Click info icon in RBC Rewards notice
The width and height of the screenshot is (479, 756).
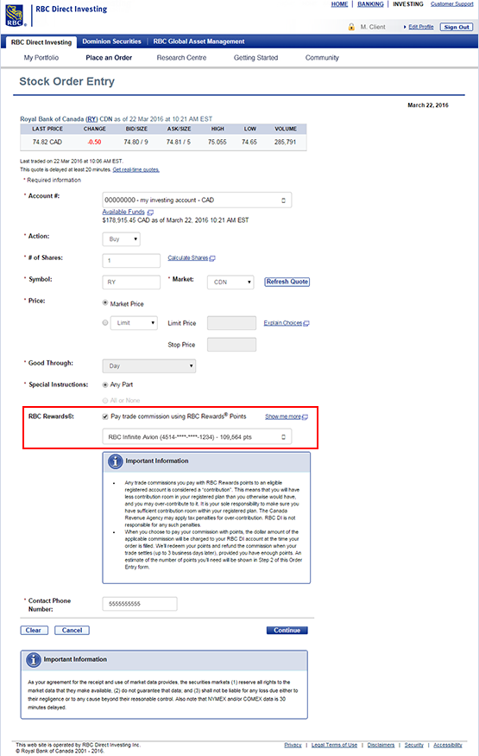(115, 461)
